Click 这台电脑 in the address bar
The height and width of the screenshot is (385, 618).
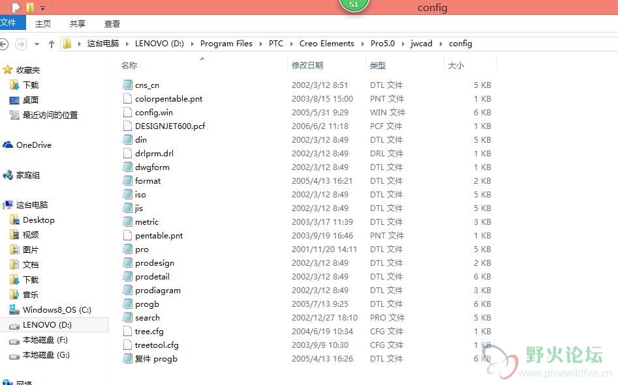103,43
